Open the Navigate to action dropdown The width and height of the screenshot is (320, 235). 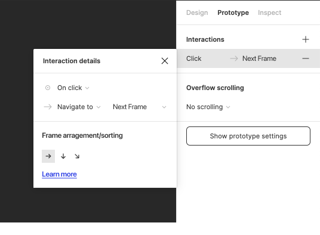click(x=79, y=107)
